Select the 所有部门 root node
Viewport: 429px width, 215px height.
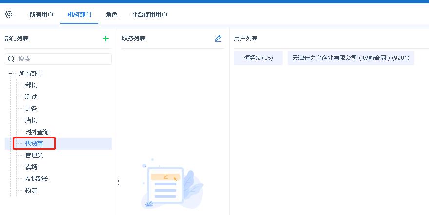(31, 73)
